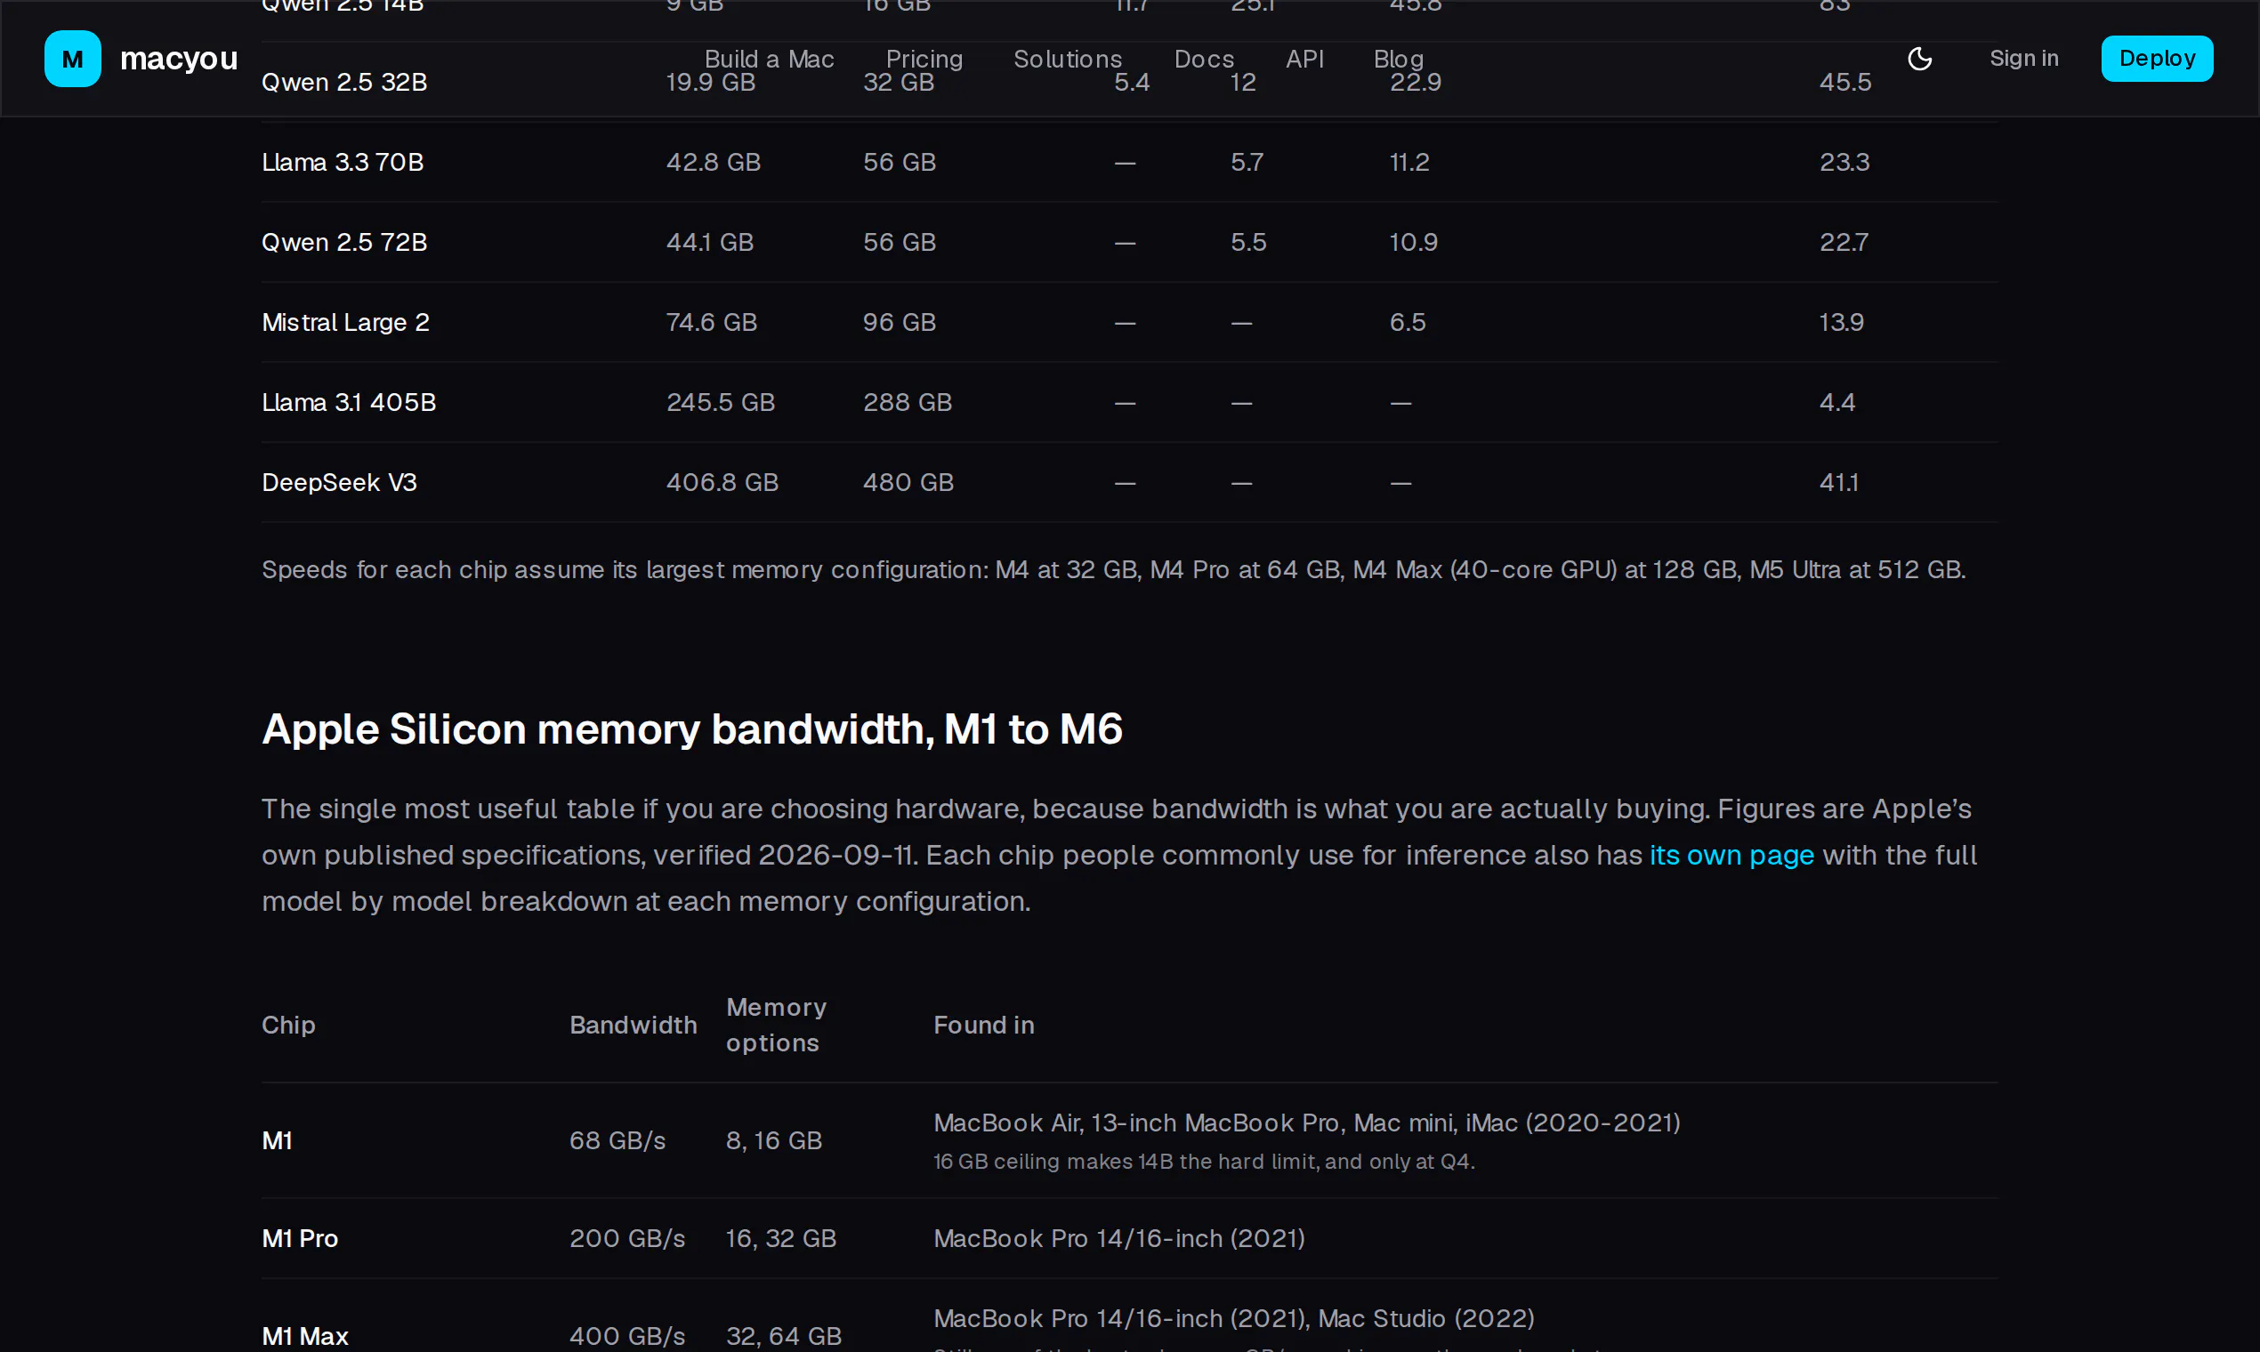Select the Mistral Large 2 row name
Viewport: 2260px width, 1352px height.
345,323
